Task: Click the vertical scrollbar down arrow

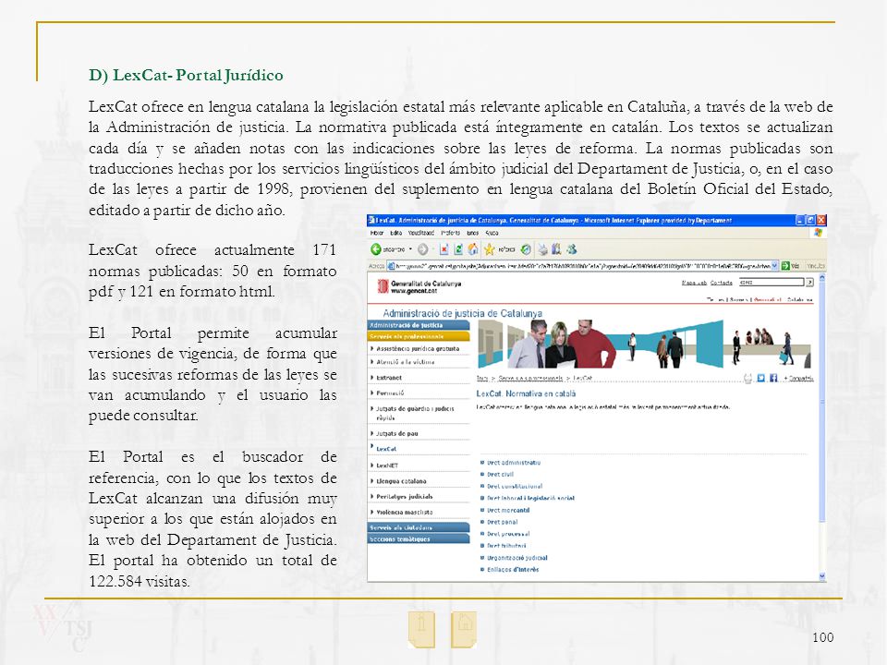Action: coord(822,576)
